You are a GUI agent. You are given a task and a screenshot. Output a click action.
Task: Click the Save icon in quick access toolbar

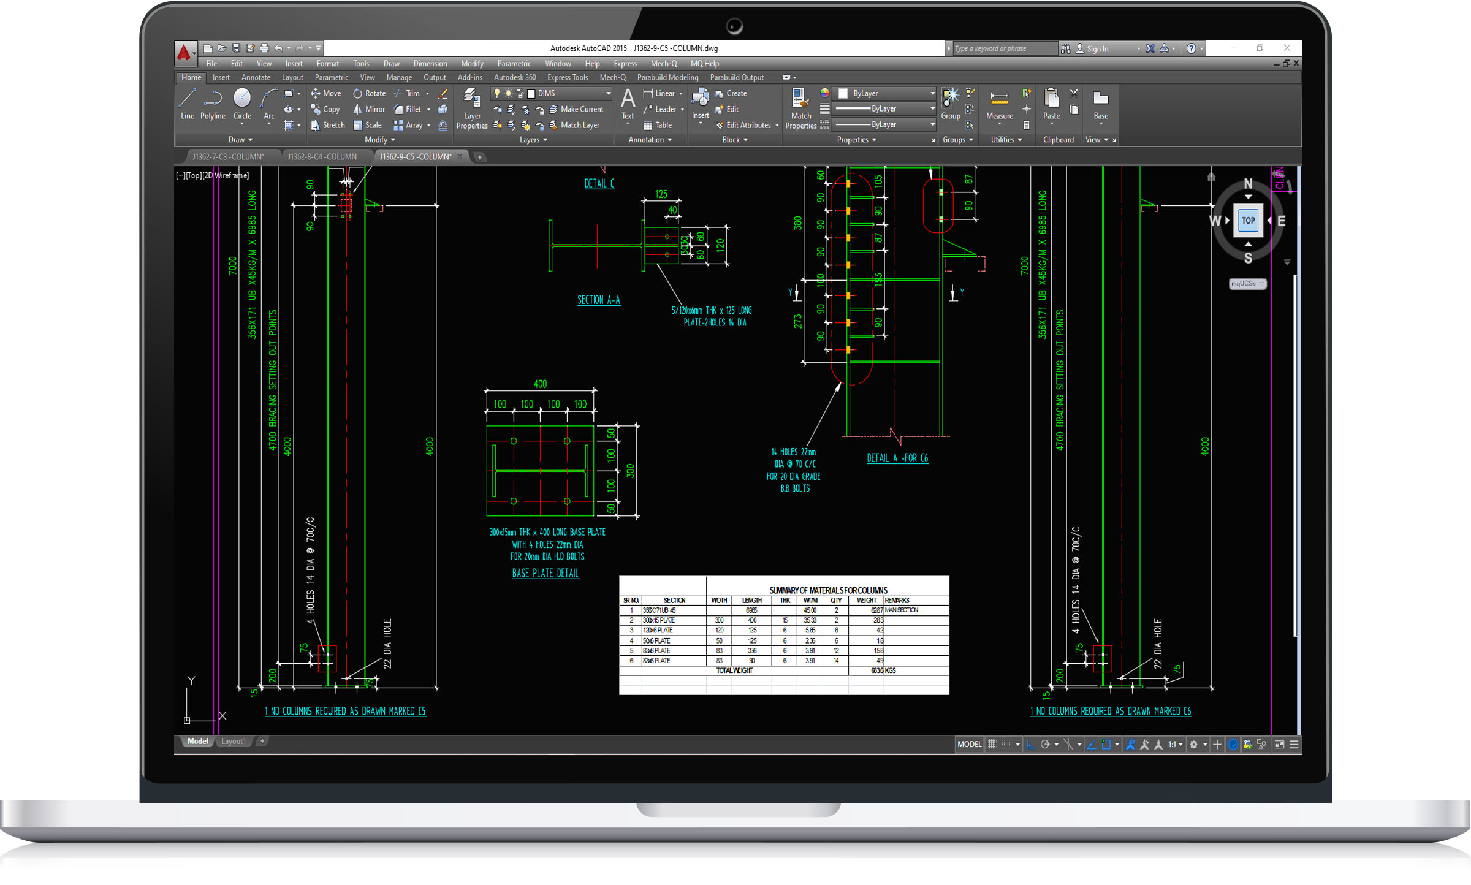coord(235,48)
